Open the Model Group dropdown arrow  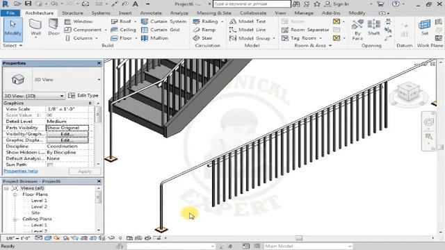274,38
